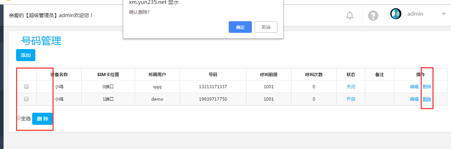The height and width of the screenshot is (149, 451).
Task: Click 编辑 link for number 13213171337
Action: [x=414, y=86]
